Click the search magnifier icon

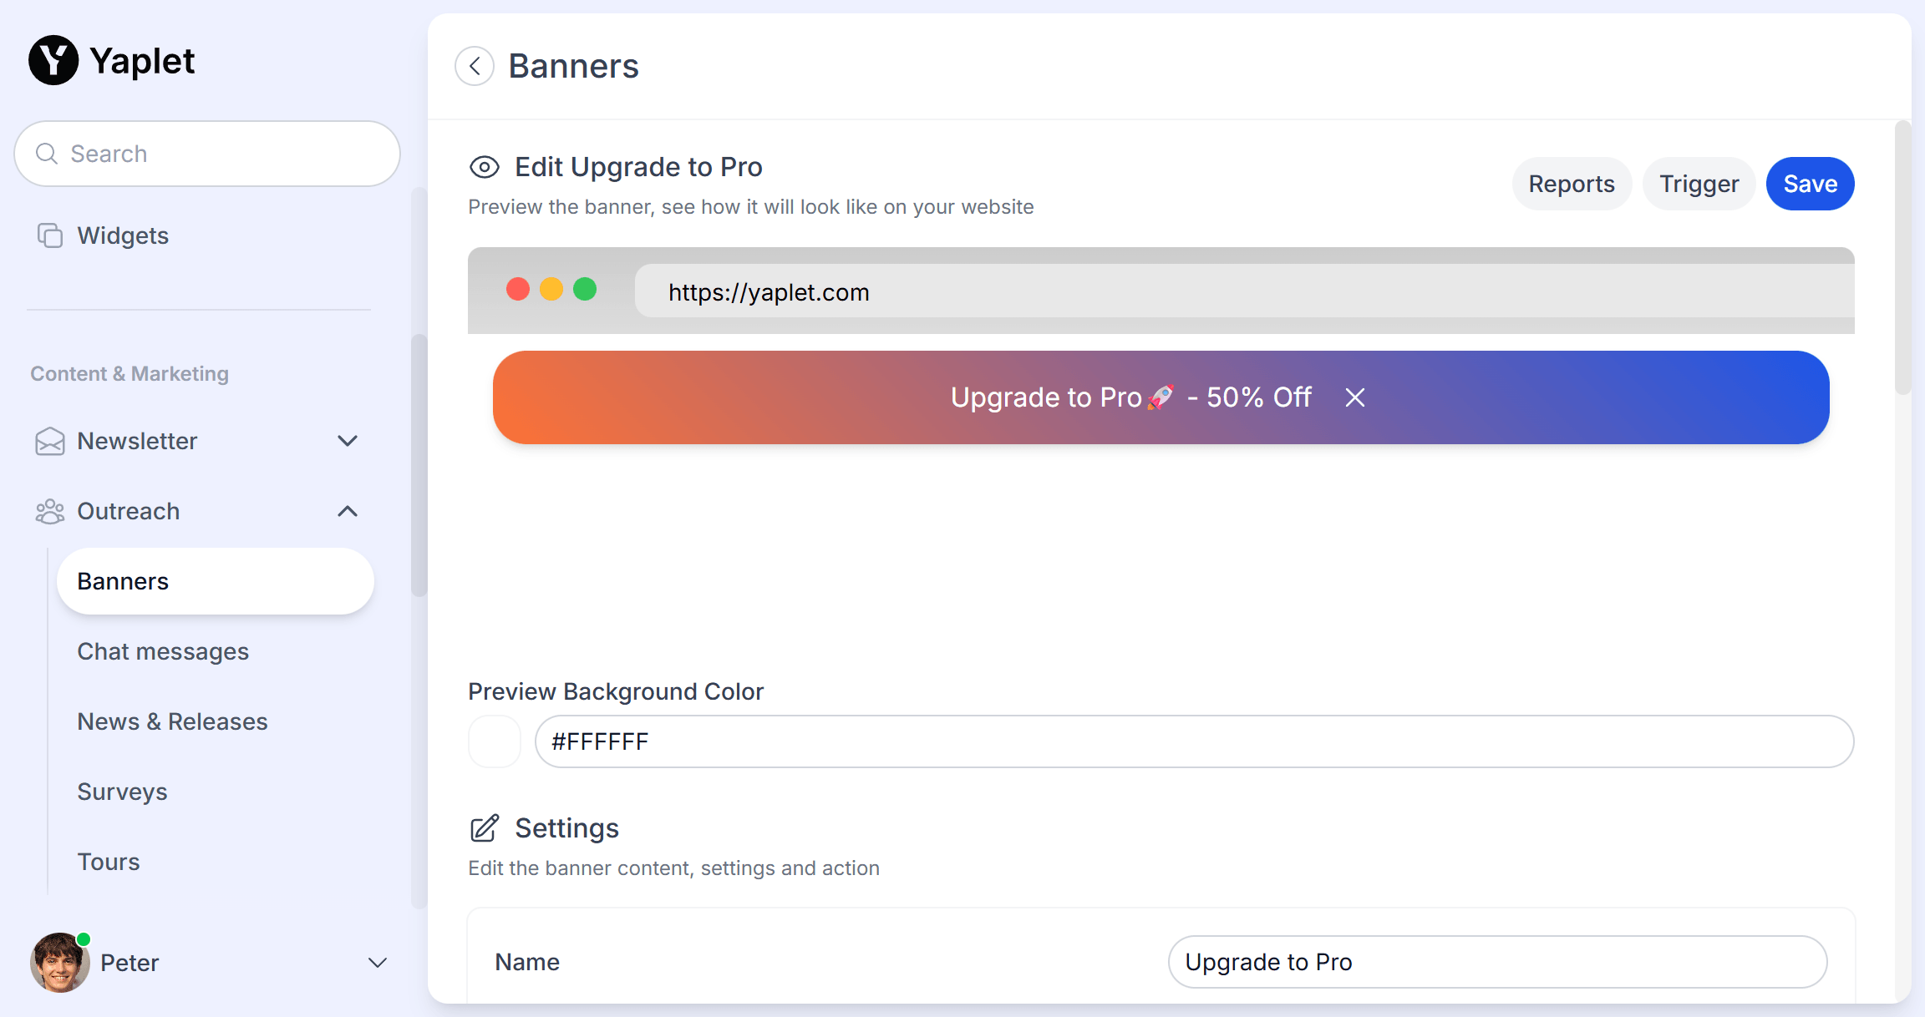click(47, 154)
